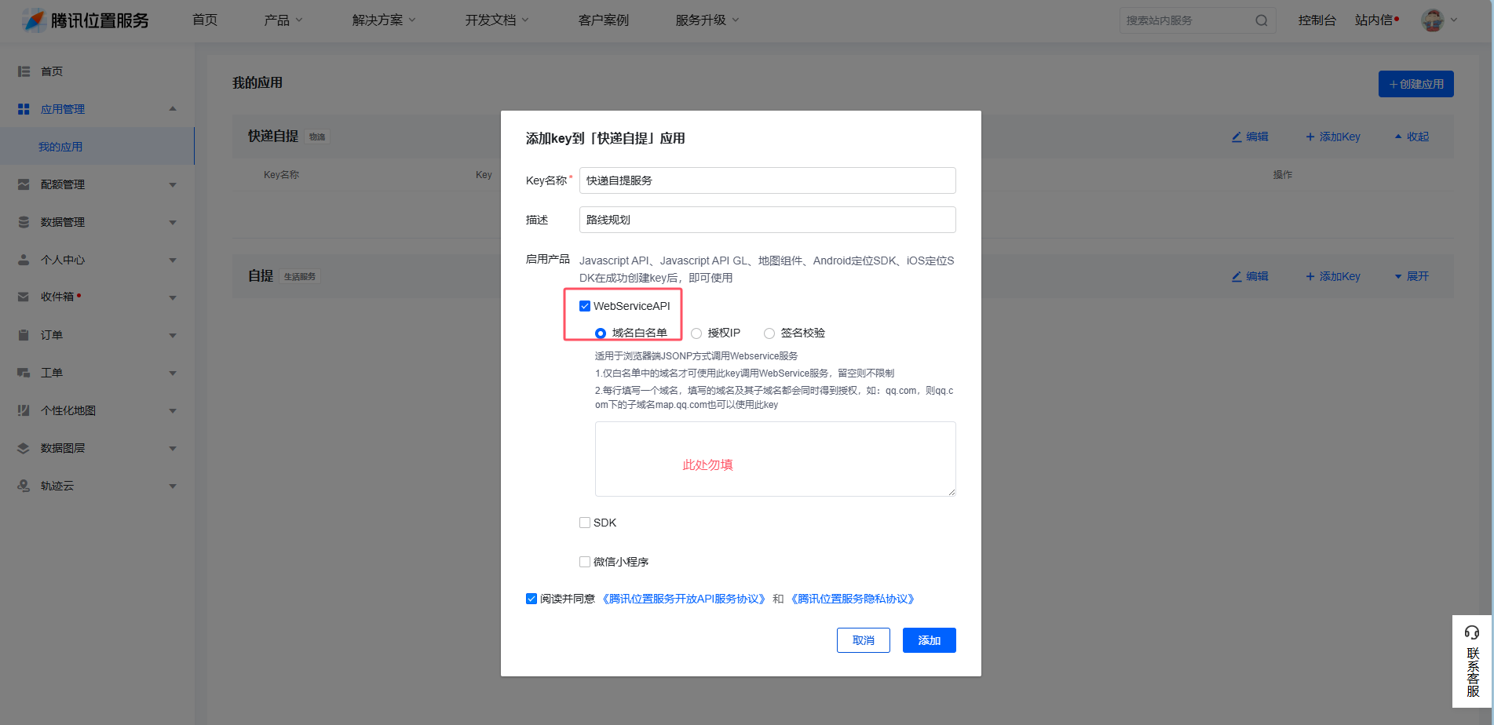Click the search magnifier icon

point(1261,20)
